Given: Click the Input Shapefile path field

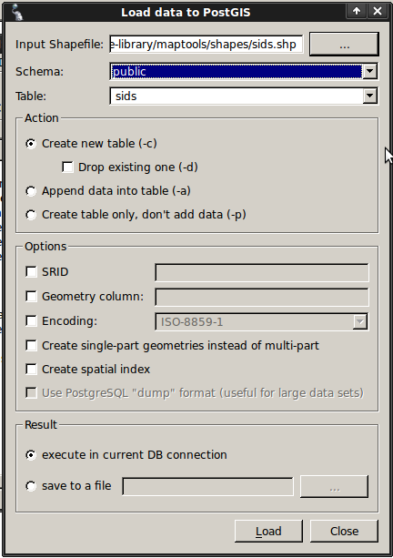Looking at the screenshot, I should point(207,44).
